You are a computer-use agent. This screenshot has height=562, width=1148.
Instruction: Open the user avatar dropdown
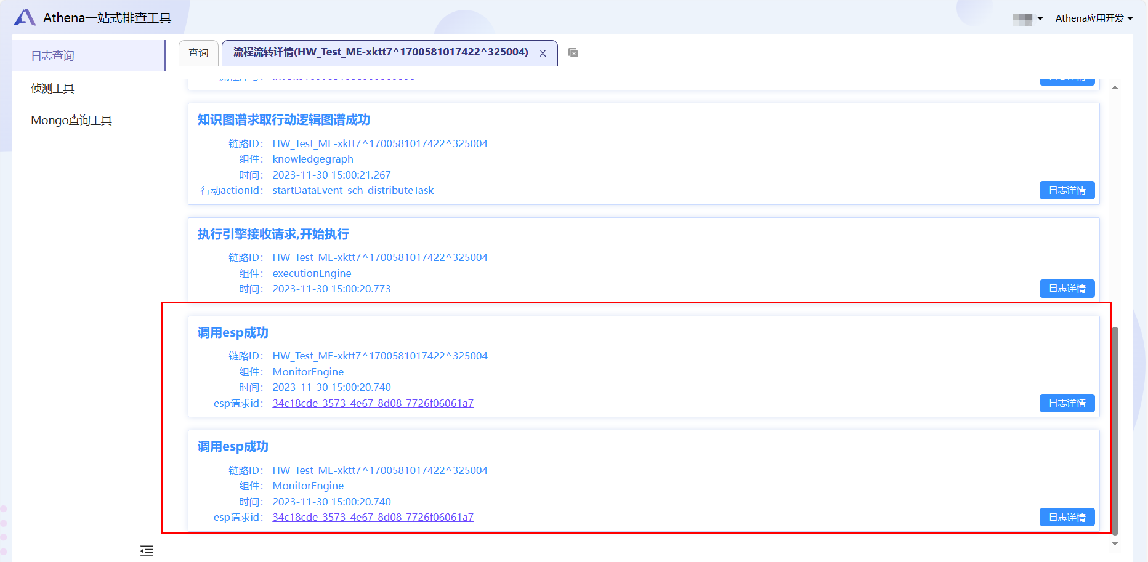coord(1028,18)
